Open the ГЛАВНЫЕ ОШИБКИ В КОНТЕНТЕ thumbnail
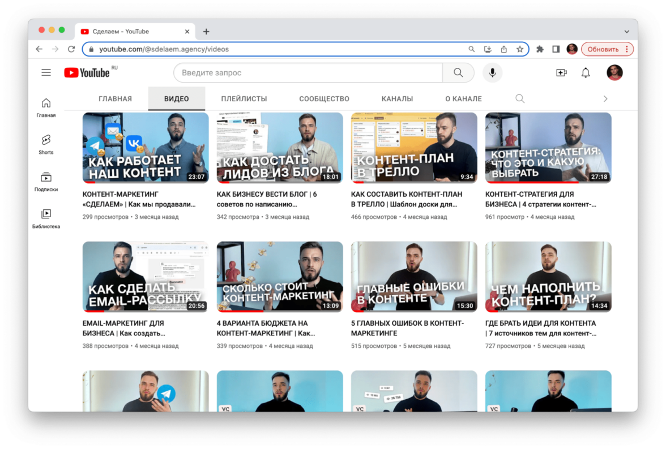 point(414,277)
